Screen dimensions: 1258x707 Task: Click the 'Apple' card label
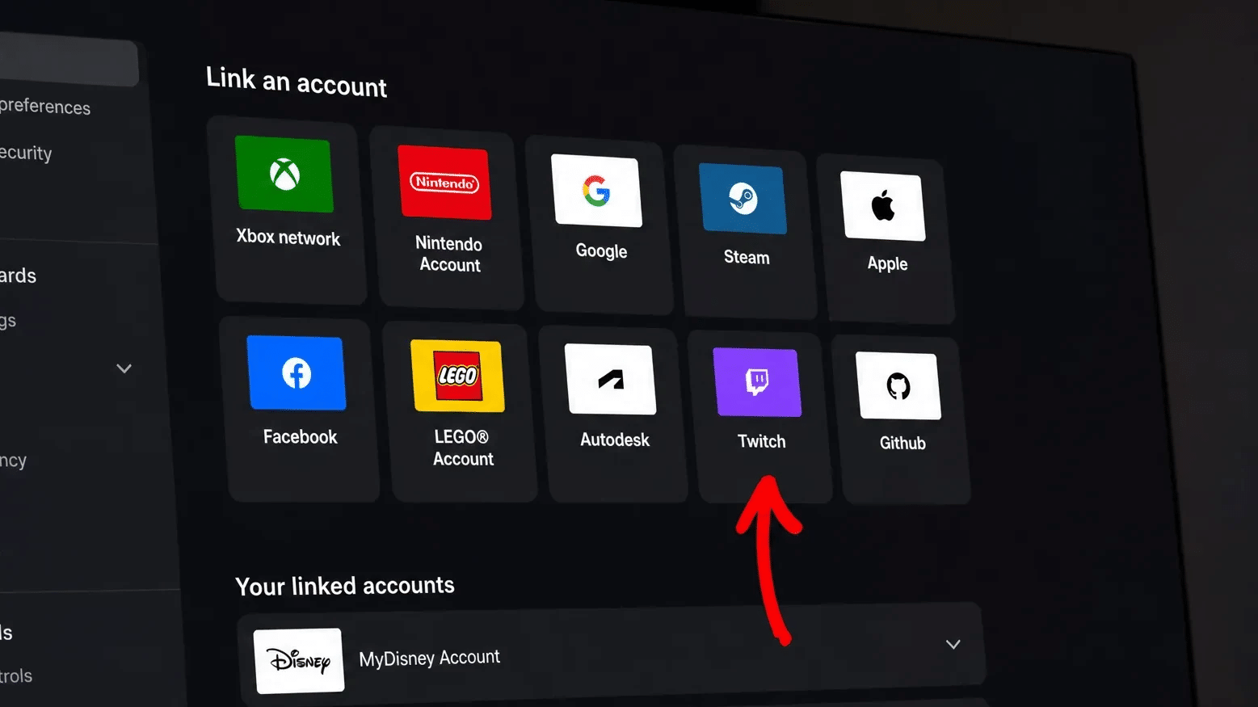tap(887, 263)
